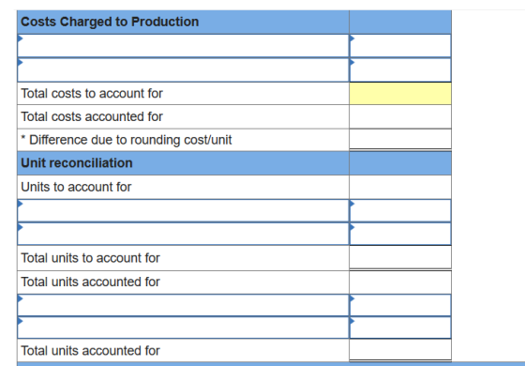
Task: Click the last Total units accounted for label
Action: pos(90,351)
